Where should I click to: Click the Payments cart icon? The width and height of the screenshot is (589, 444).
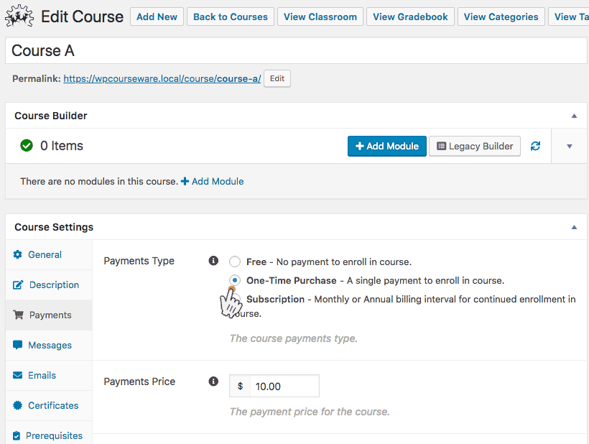[18, 315]
